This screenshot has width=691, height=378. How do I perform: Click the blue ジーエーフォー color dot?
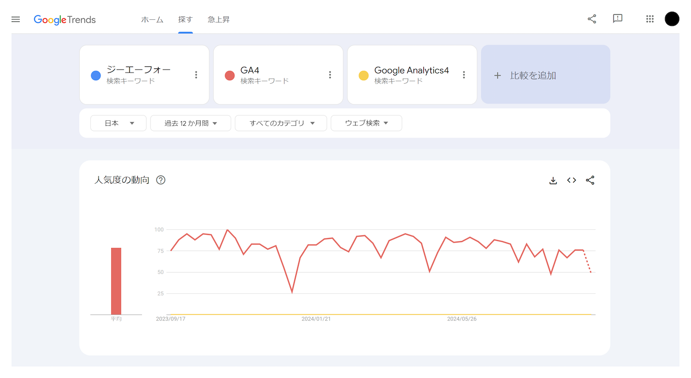[96, 76]
